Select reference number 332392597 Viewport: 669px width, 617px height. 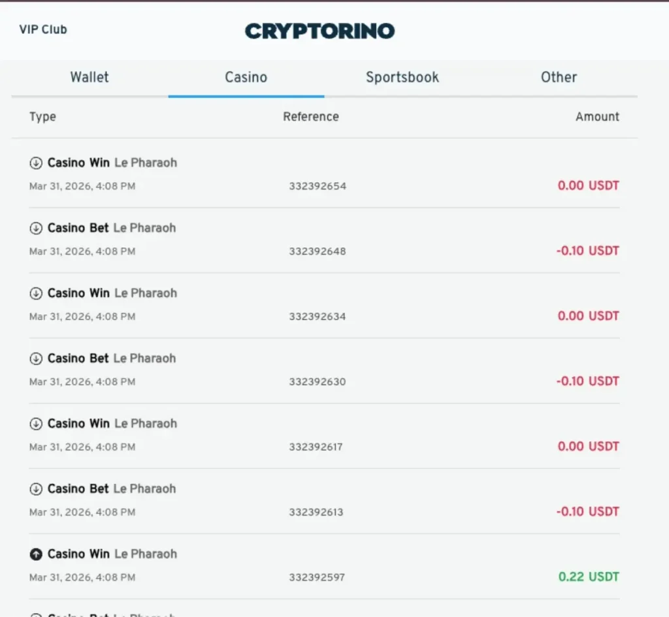click(317, 577)
